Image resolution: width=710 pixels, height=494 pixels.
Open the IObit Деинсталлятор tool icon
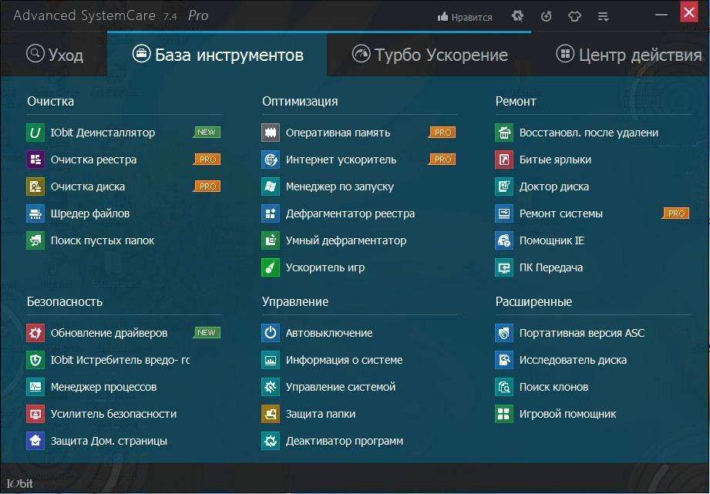pos(35,133)
